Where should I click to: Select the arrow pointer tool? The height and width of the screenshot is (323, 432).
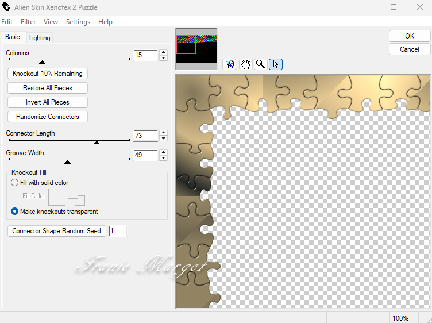point(276,64)
